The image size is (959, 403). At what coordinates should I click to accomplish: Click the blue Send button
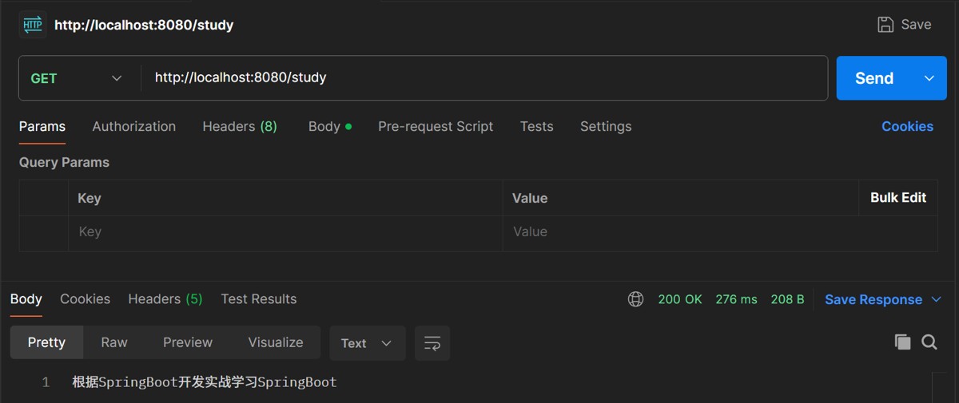pyautogui.click(x=873, y=78)
